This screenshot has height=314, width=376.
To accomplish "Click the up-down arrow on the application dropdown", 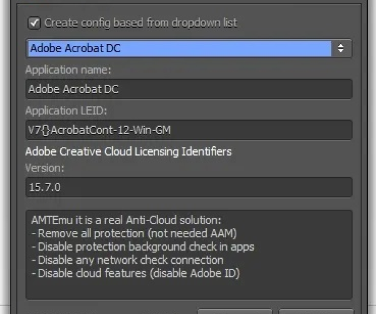I will pos(341,48).
